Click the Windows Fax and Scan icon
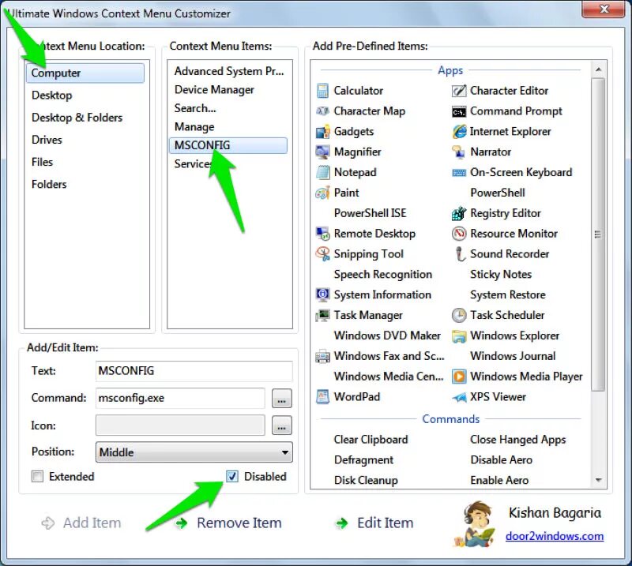Image resolution: width=632 pixels, height=566 pixels. (322, 356)
